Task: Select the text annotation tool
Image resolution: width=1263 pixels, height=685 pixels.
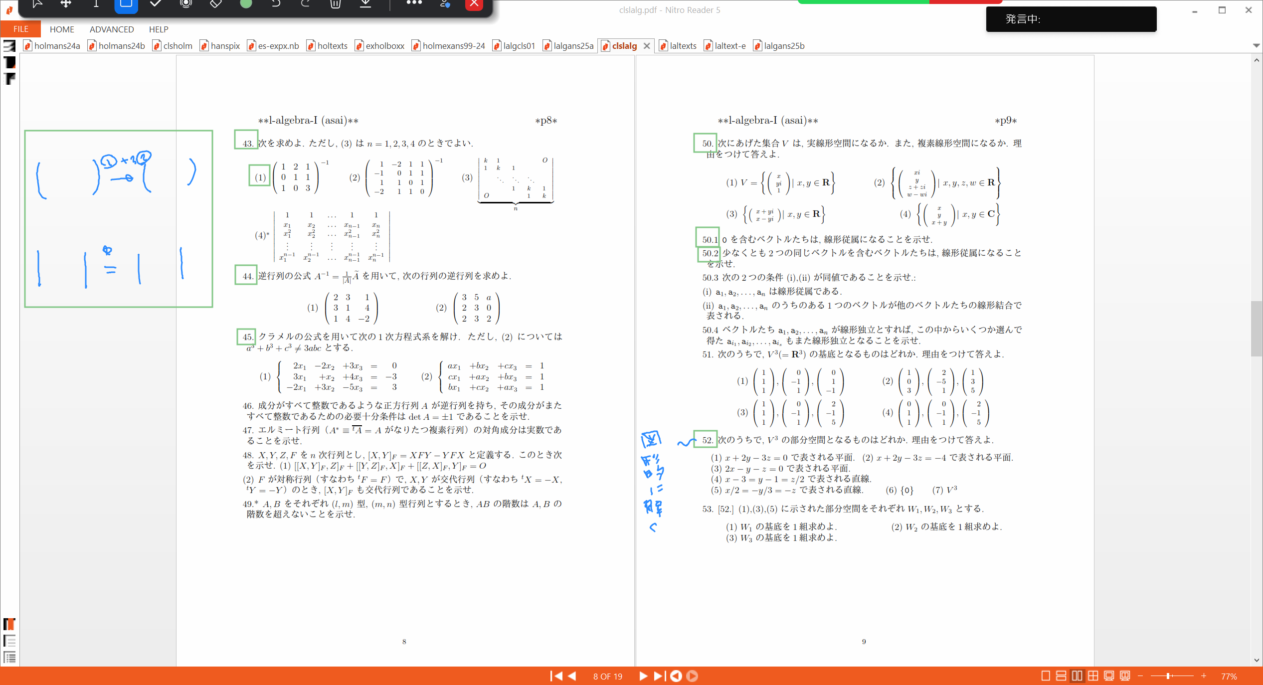Action: click(x=96, y=4)
